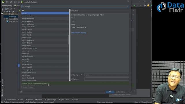Select numpy-hilbert-curve in the package list
Image resolution: width=185 pixels, height=104 pixels.
45,73
